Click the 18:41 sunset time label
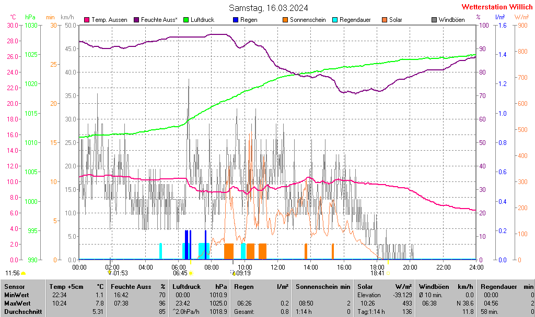The height and width of the screenshot is (317, 535). point(377,273)
